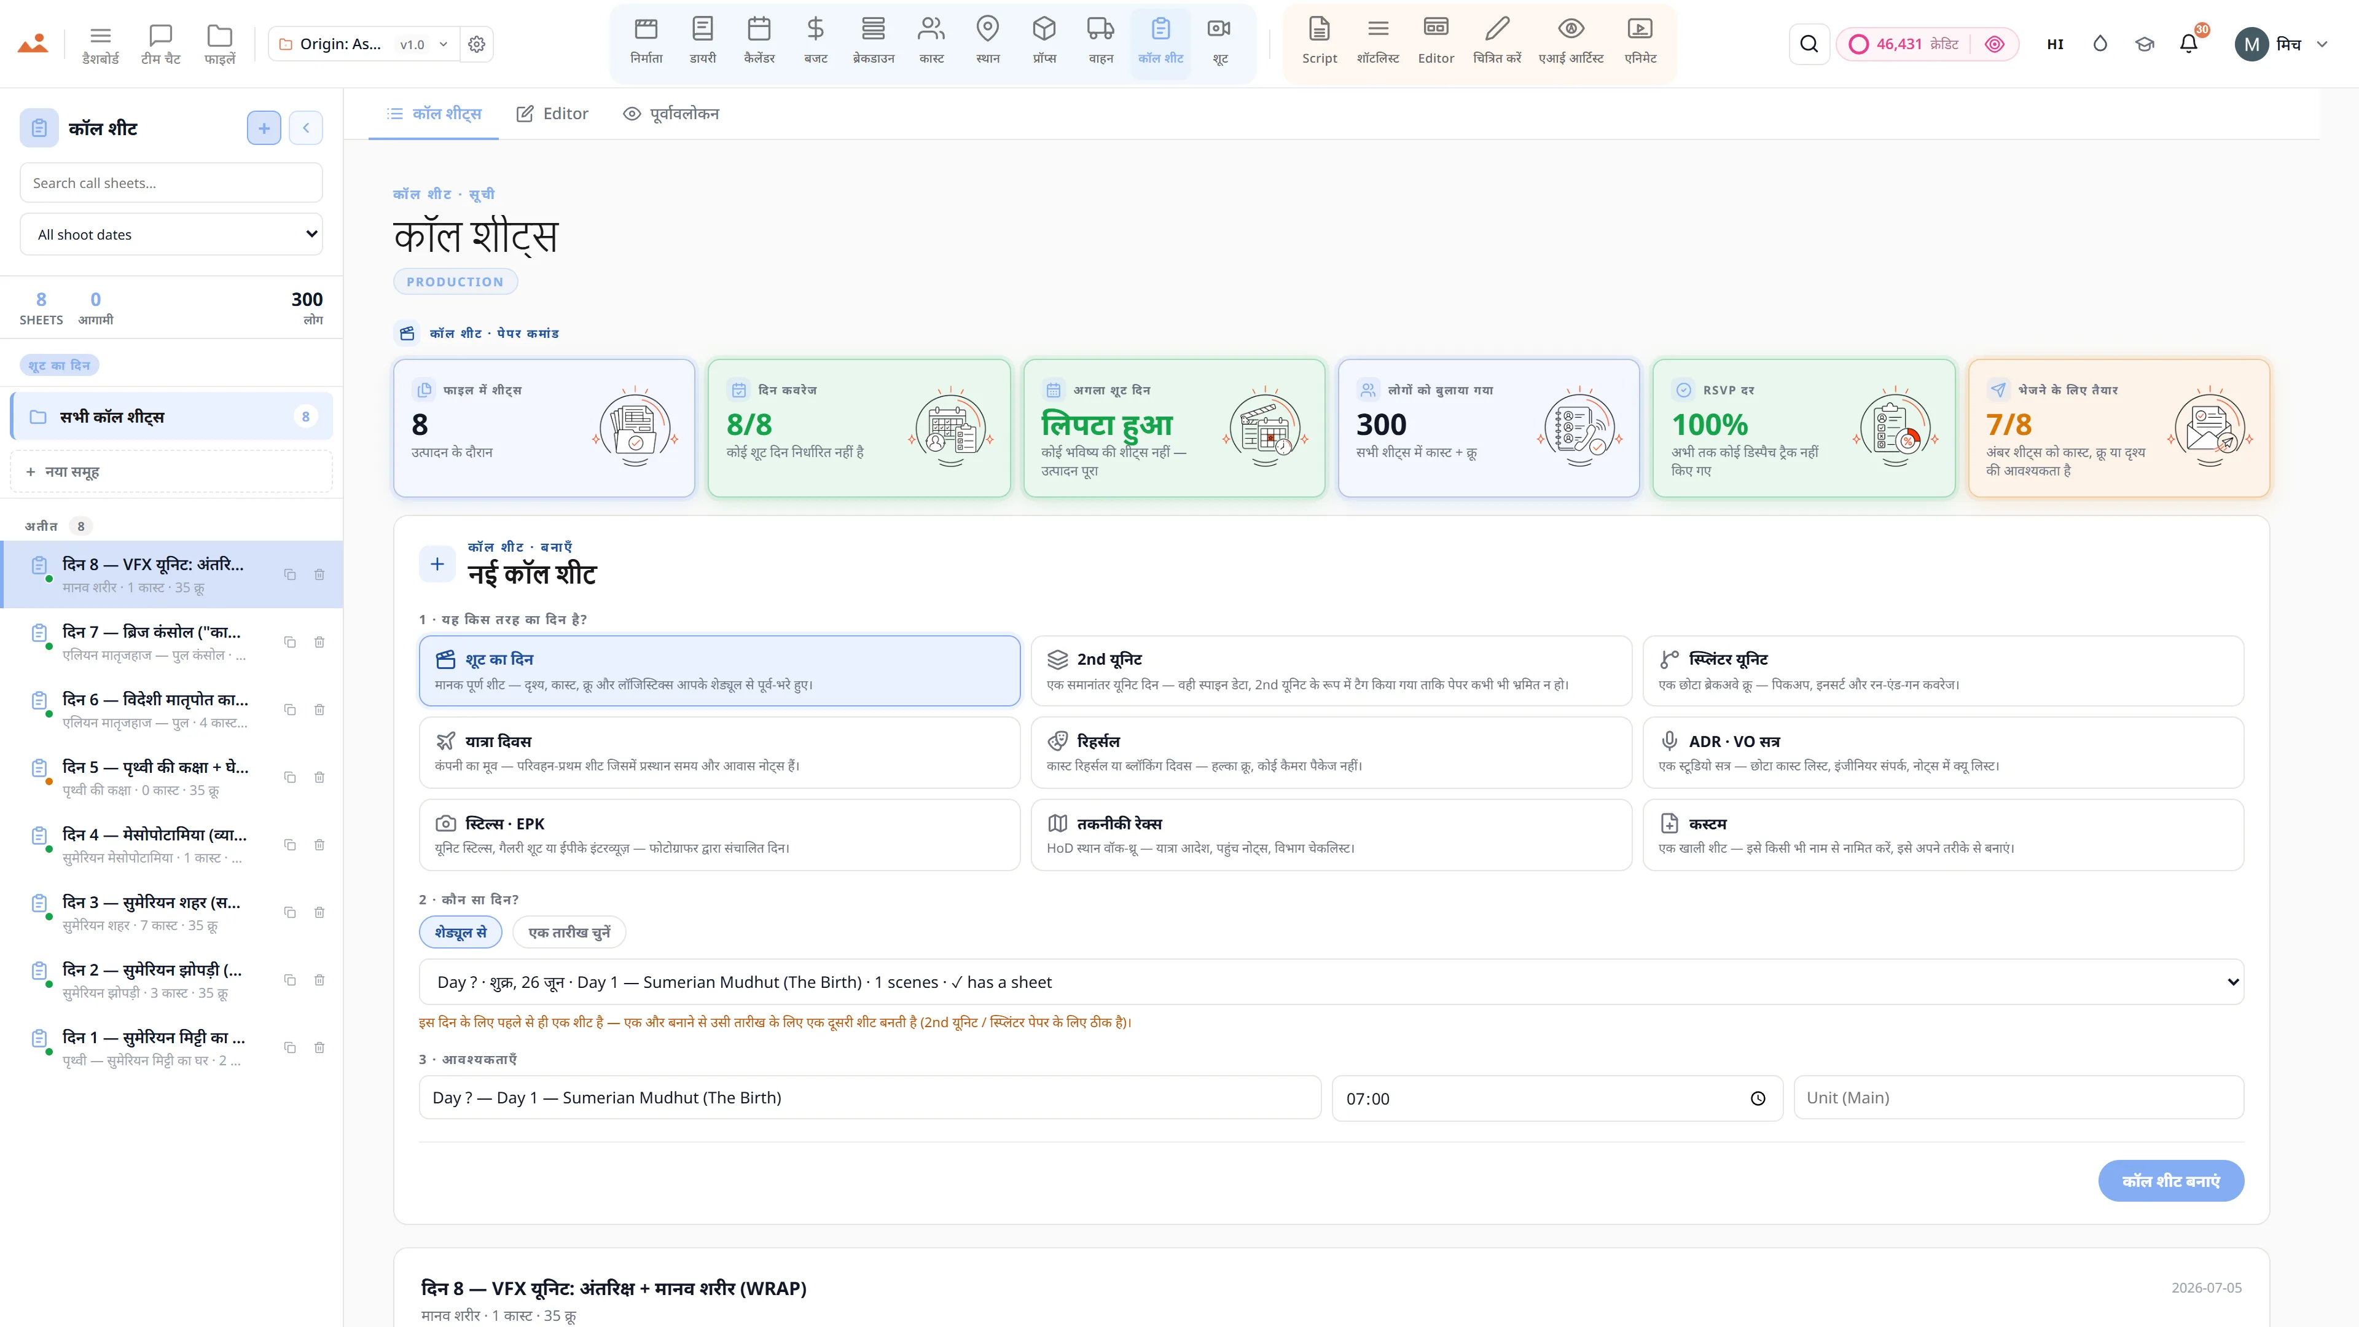Open दिन 4 — मेसोपोटामिया call sheet
The height and width of the screenshot is (1327, 2359).
171,844
